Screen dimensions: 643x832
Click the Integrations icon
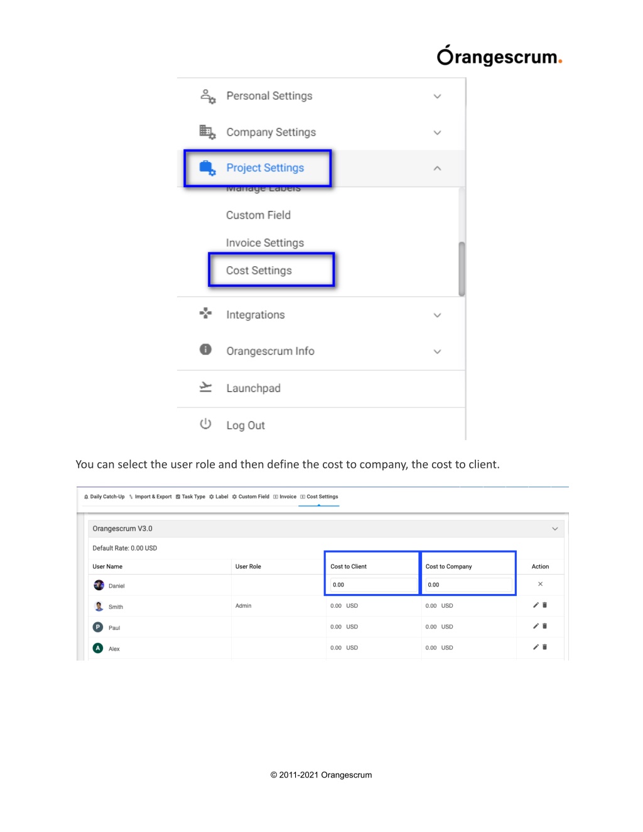click(205, 313)
